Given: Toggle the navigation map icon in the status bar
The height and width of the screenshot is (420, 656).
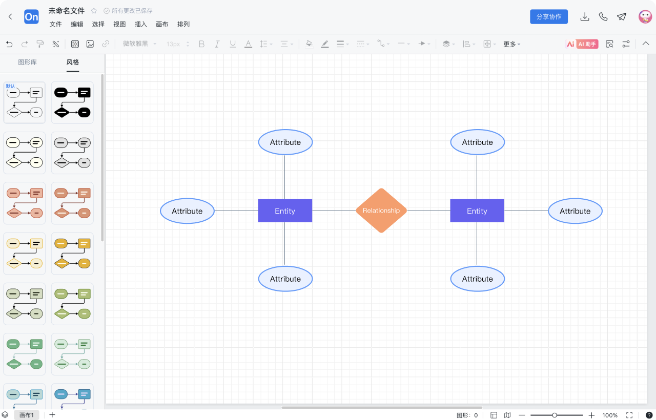Looking at the screenshot, I should tap(507, 415).
